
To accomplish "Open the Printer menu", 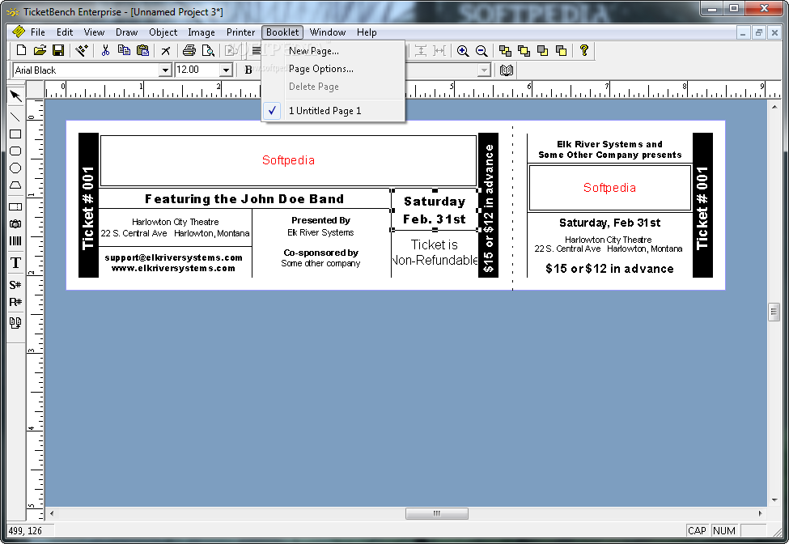I will (240, 32).
